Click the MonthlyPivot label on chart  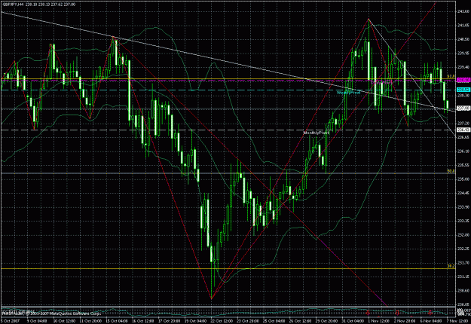[316, 133]
